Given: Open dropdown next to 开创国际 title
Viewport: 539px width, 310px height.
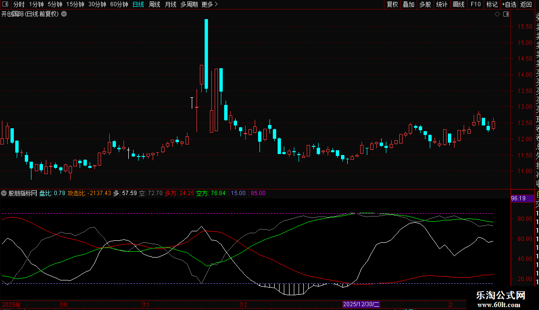Looking at the screenshot, I should point(64,14).
